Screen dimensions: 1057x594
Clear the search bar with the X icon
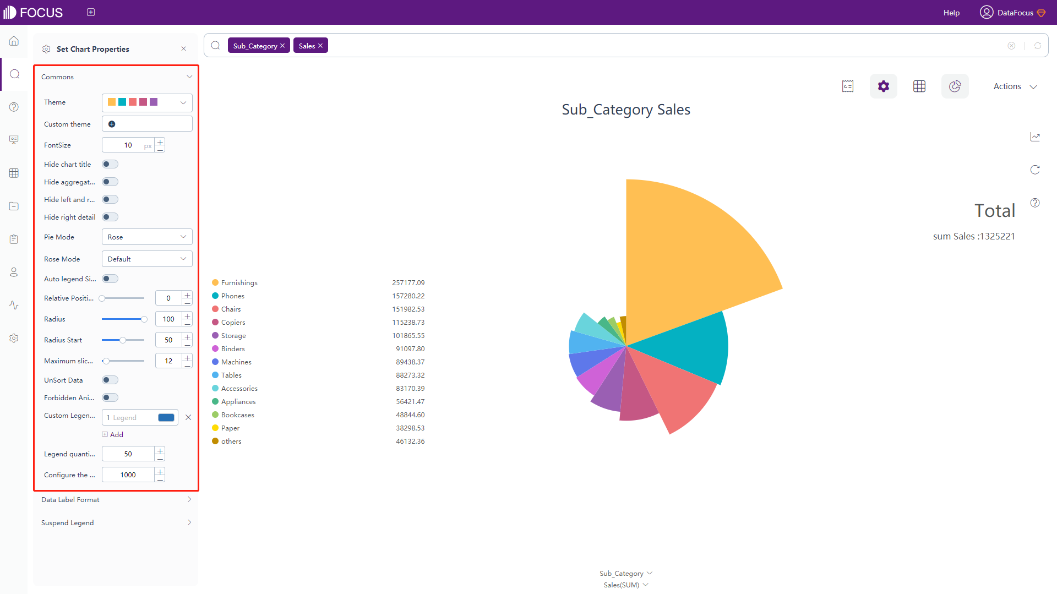coord(1011,46)
